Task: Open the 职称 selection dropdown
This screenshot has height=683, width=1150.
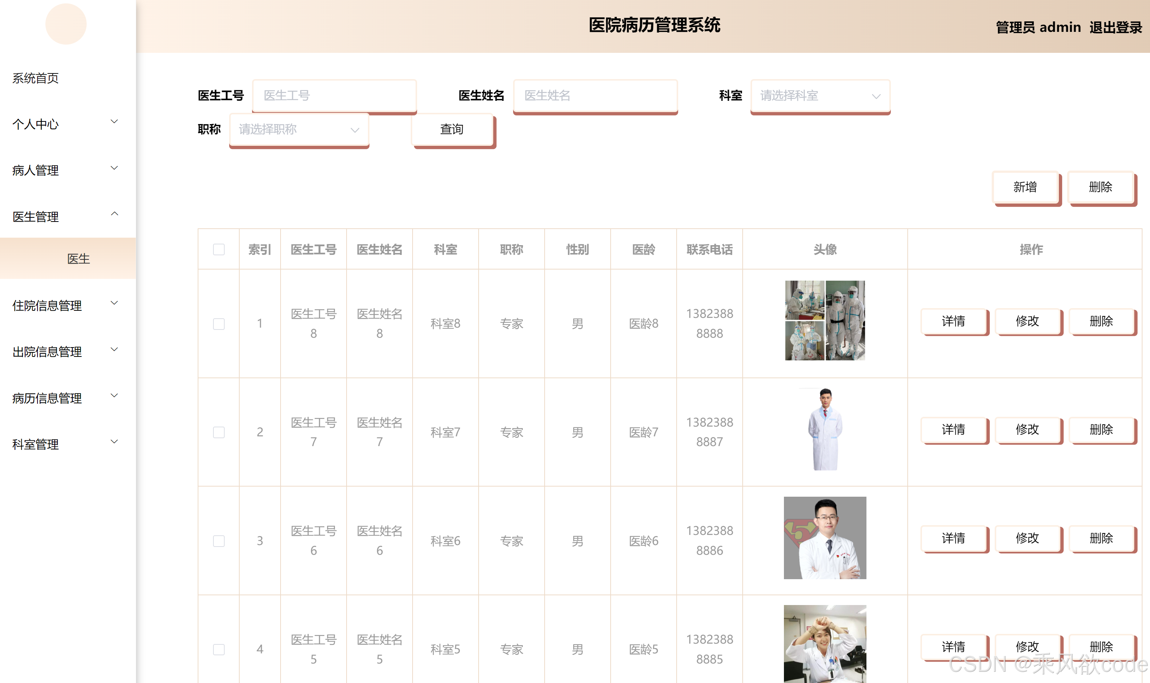Action: point(299,129)
